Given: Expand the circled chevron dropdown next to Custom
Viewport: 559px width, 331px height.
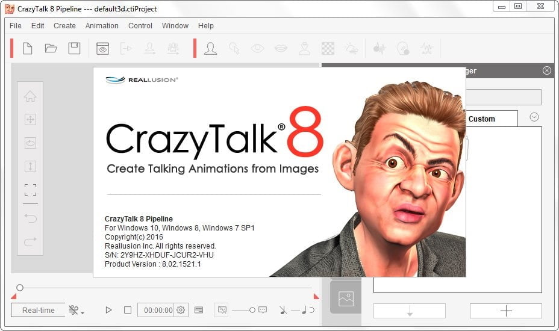Looking at the screenshot, I should click(534, 117).
